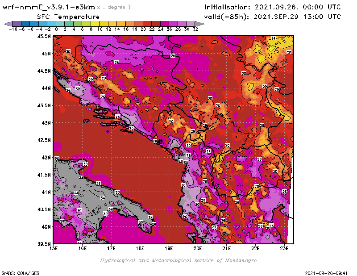The height and width of the screenshot is (276, 357).
Task: Click the latitude axis label '39.5N'
Action: click(x=44, y=244)
